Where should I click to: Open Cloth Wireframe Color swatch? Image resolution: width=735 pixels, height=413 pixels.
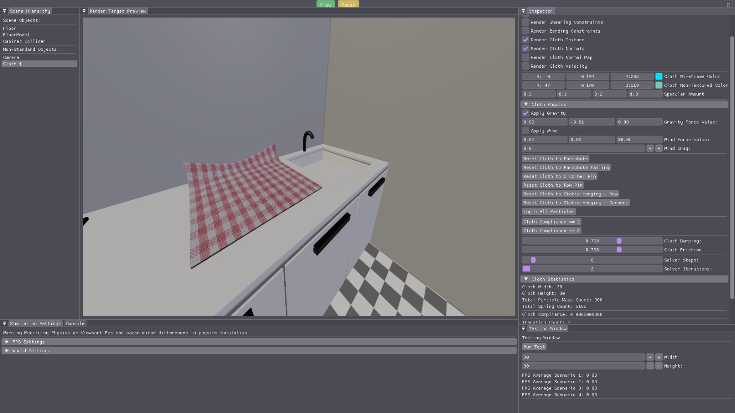point(658,76)
